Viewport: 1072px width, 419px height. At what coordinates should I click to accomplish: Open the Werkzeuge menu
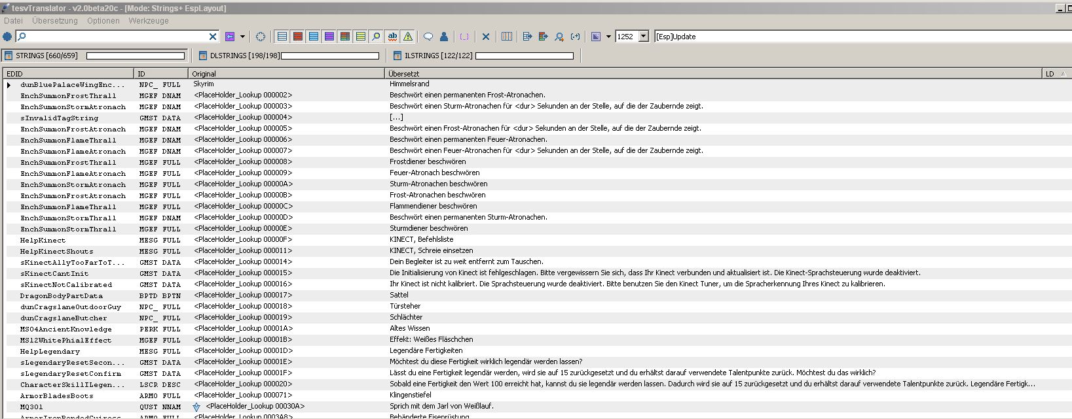pos(149,21)
